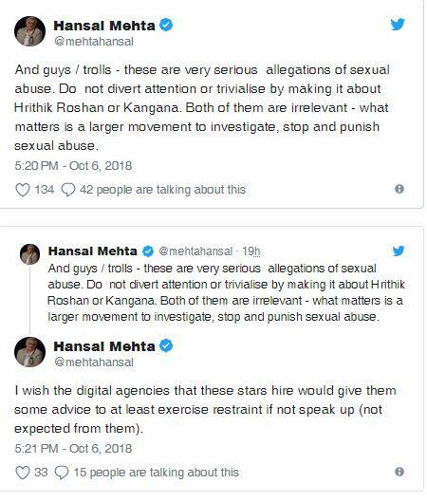Image resolution: width=427 pixels, height=502 pixels.
Task: Open Hansal Mehta name in first tweet
Action: click(x=104, y=26)
